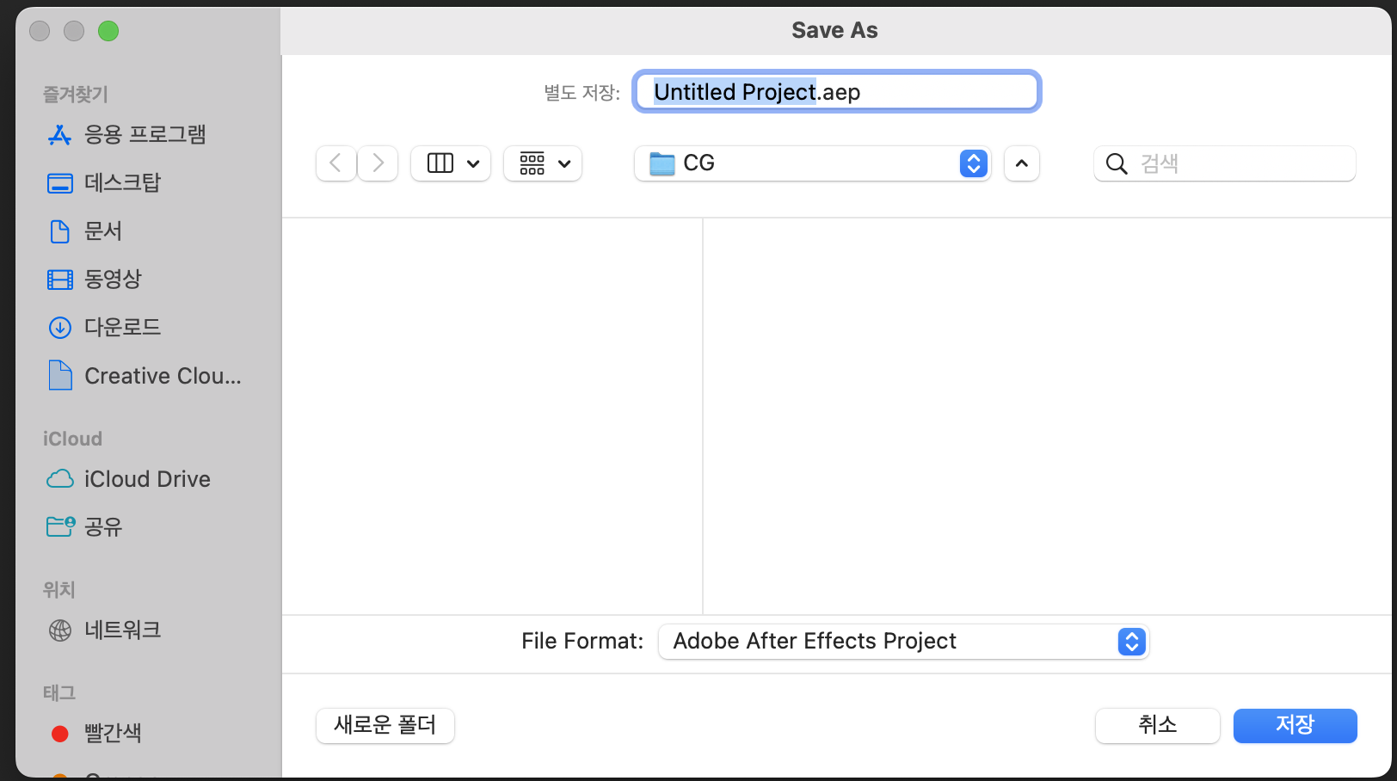Go up one folder level
This screenshot has width=1397, height=781.
1021,163
